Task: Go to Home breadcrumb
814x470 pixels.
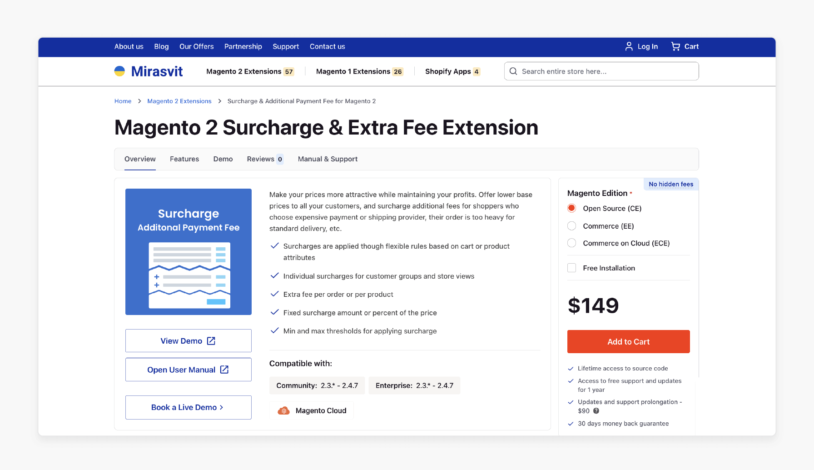Action: (x=123, y=101)
